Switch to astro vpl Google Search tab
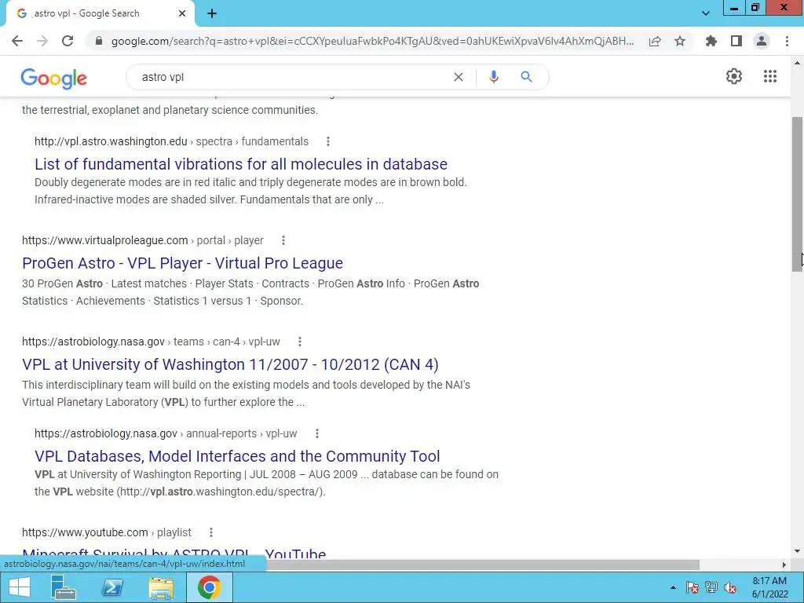Image resolution: width=804 pixels, height=603 pixels. (x=100, y=14)
